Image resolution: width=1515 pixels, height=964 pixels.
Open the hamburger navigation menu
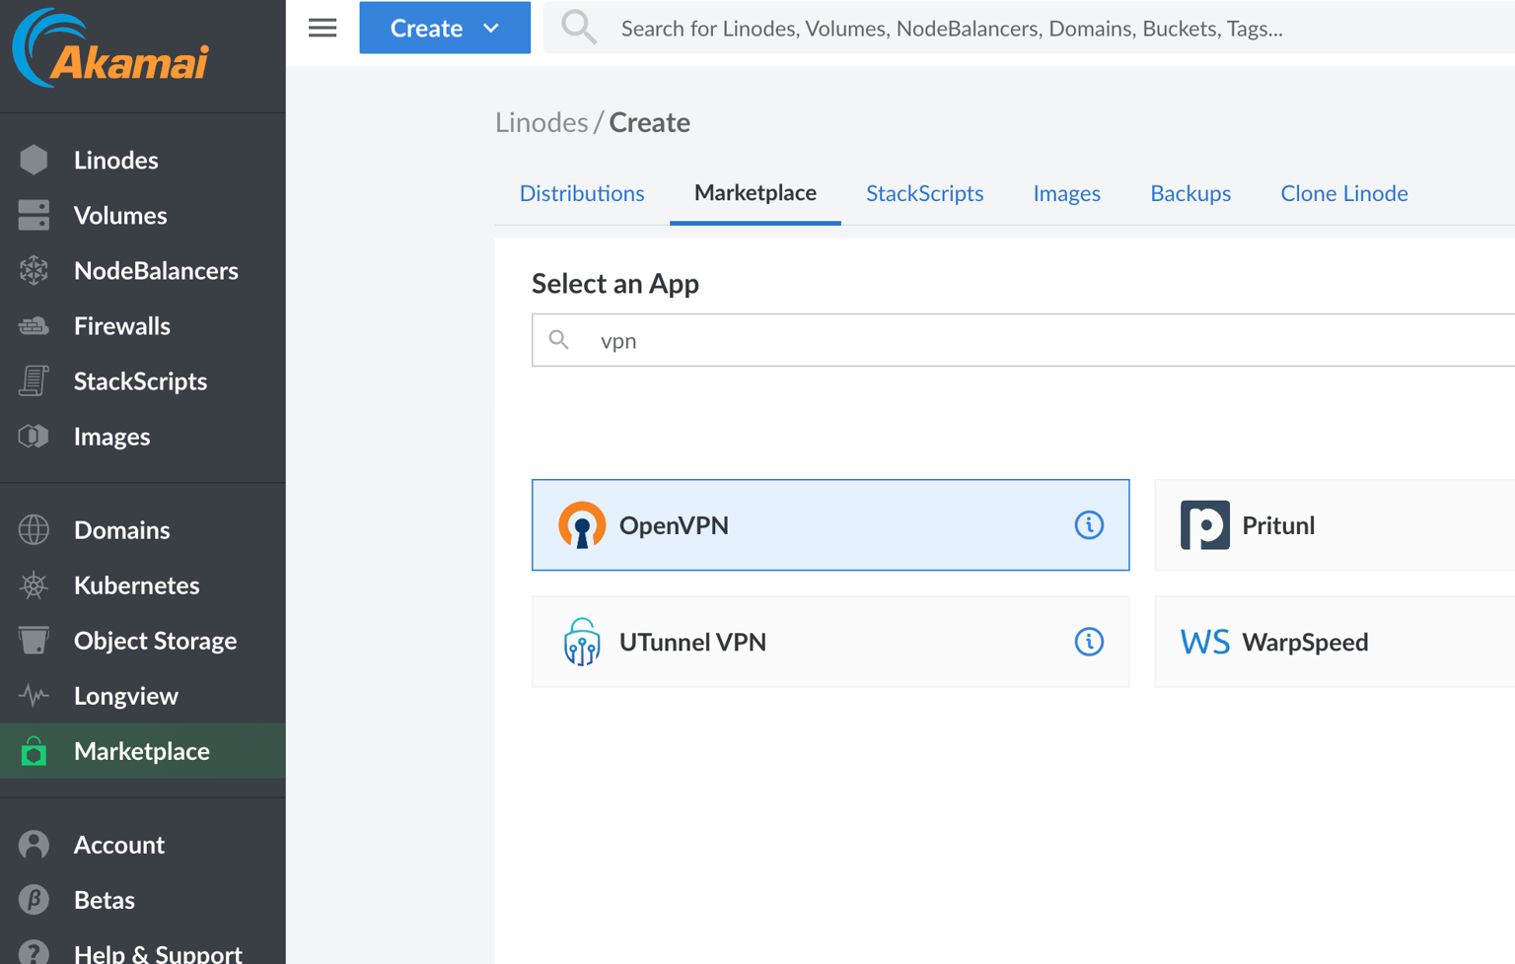point(323,28)
